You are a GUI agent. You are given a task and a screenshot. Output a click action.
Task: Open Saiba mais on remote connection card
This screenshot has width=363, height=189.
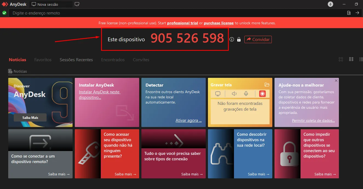tap(59, 174)
